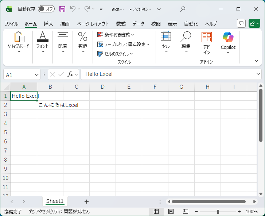Click the formula bar Cancel X icon
Screen dimensions: 265x216
click(52, 74)
